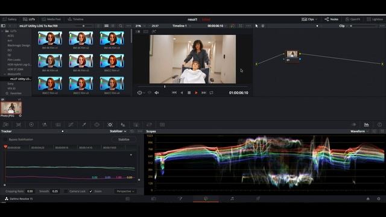Open the Key palette

click(136, 125)
